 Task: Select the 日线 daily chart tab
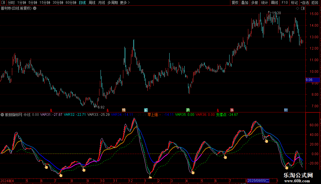click(x=82, y=3)
